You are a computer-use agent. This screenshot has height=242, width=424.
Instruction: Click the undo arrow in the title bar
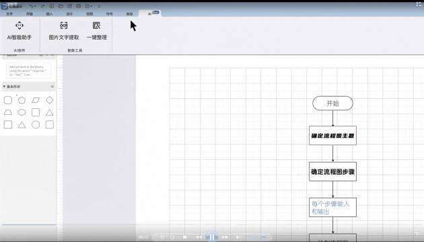tap(32, 6)
